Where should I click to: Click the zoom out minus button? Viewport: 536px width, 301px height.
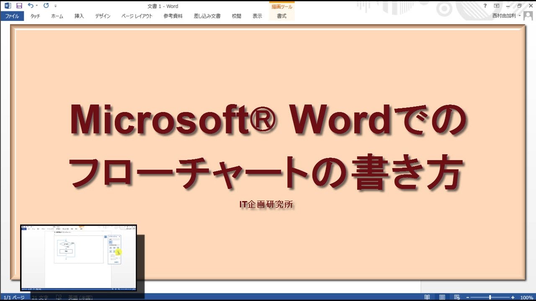click(x=468, y=297)
